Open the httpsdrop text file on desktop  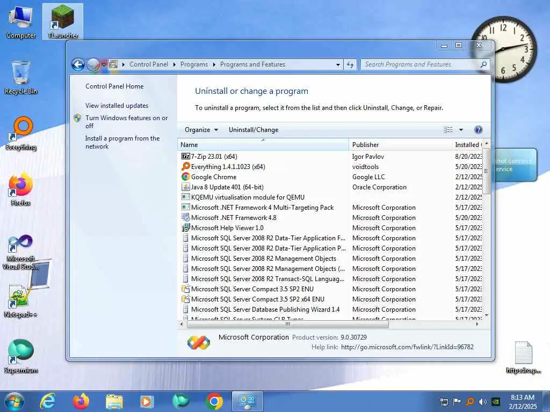[x=523, y=357]
